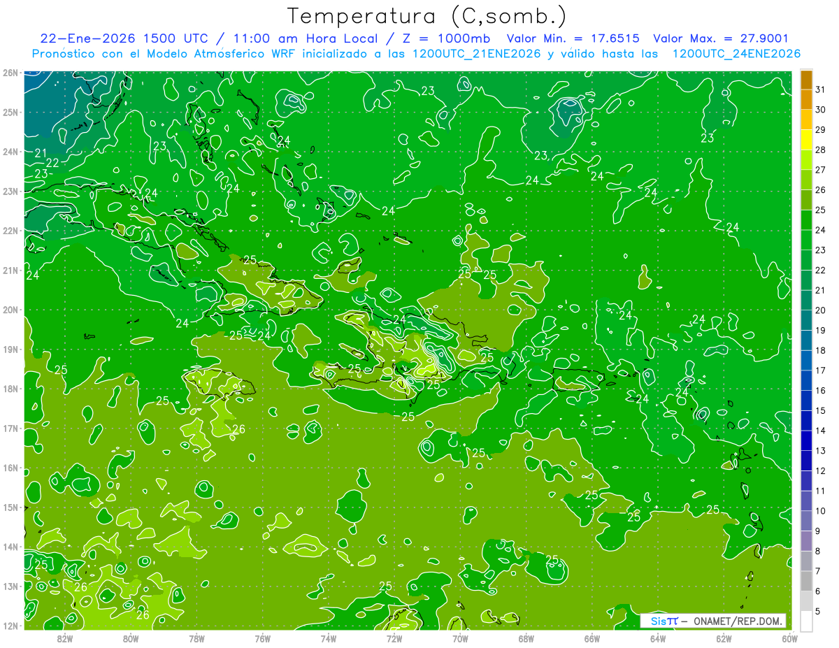Image resolution: width=839 pixels, height=648 pixels.
Task: Click the "80W" longitude axis label
Action: tap(130, 638)
